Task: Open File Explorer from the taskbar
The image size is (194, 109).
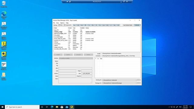Action: point(57,107)
